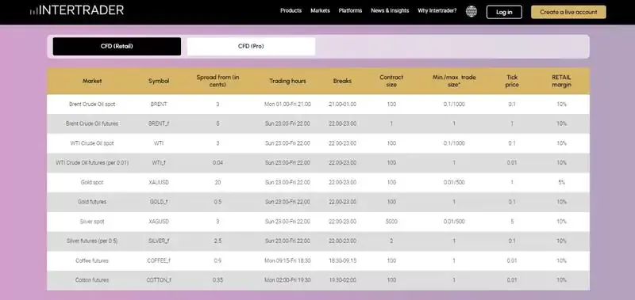Click the Symbol column header
Viewport: 635px width, 300px height.
point(159,82)
